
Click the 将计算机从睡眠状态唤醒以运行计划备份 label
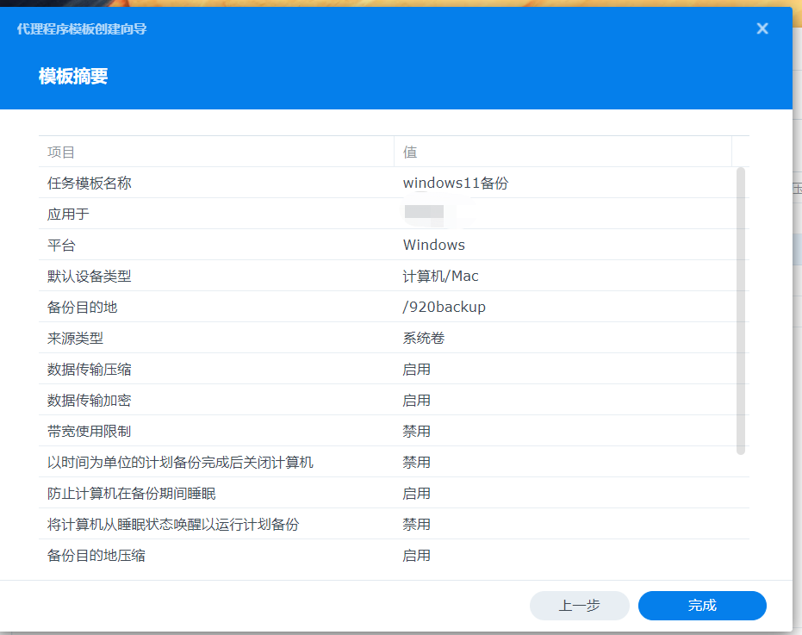pyautogui.click(x=173, y=525)
